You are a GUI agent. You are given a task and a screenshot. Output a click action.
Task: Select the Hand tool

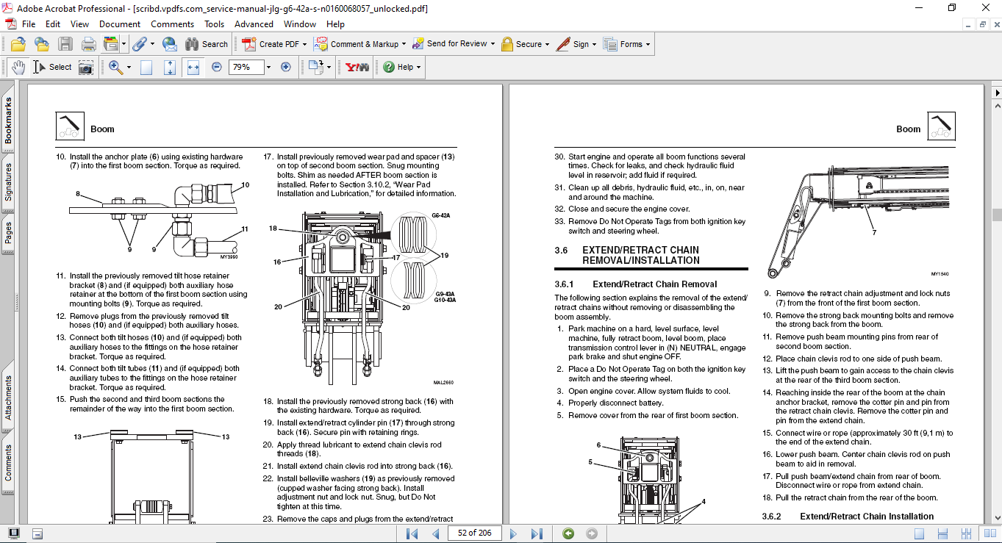point(18,67)
